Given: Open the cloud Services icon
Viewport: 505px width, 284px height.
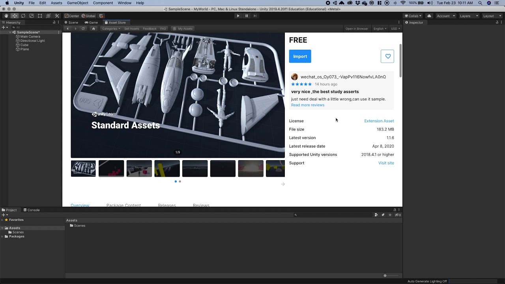Looking at the screenshot, I should [x=429, y=16].
